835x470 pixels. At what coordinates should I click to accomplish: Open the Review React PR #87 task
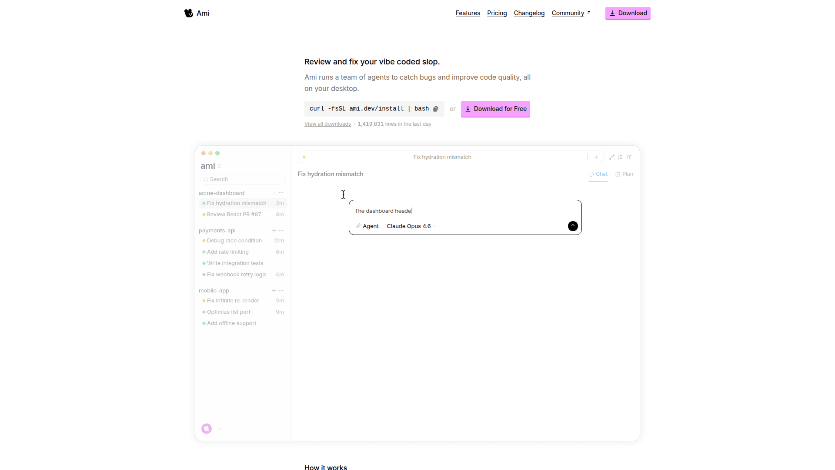point(234,215)
